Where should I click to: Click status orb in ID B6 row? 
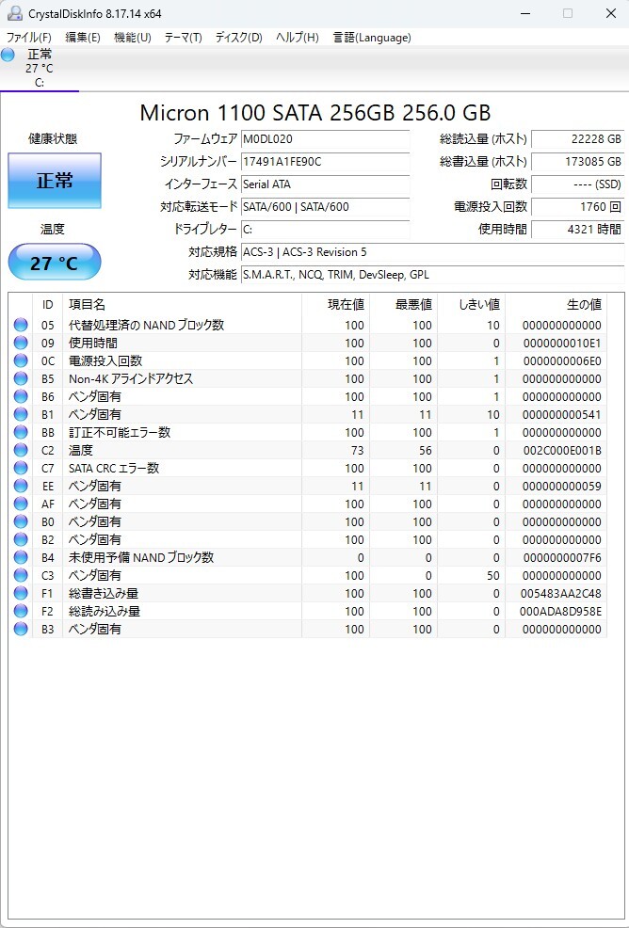click(x=21, y=396)
